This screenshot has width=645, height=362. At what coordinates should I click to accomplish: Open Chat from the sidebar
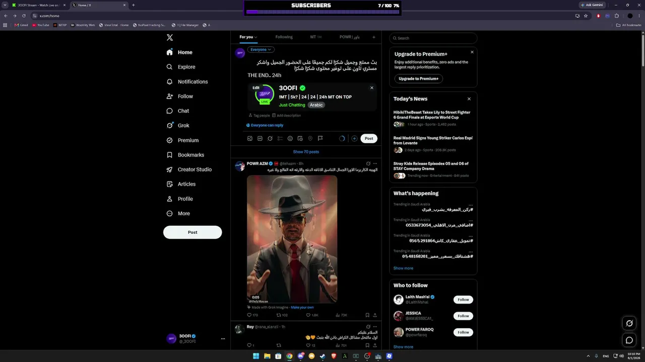[x=177, y=111]
